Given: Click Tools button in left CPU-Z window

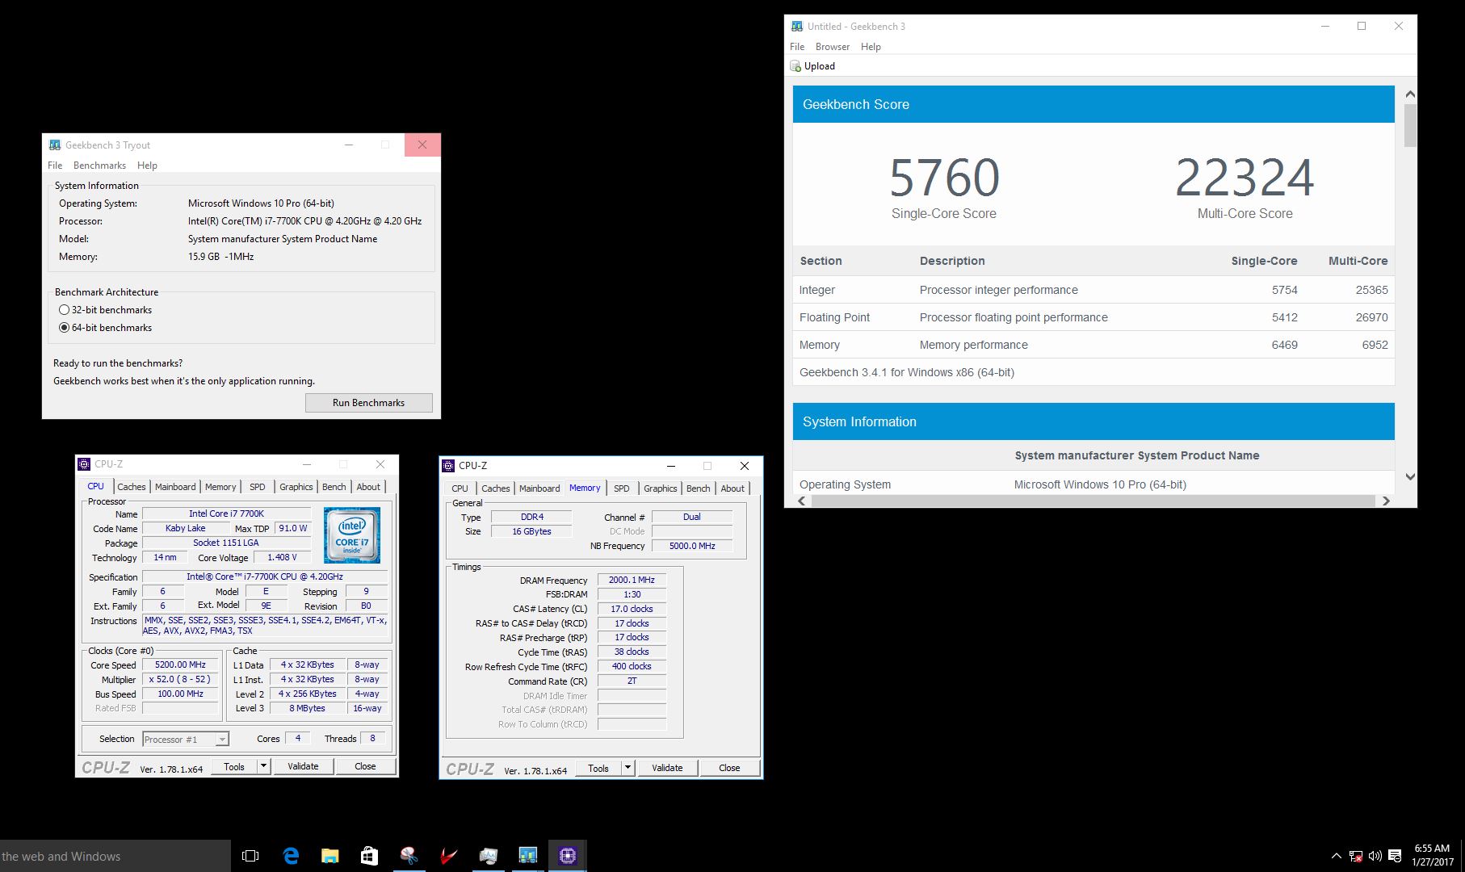Looking at the screenshot, I should point(234,766).
